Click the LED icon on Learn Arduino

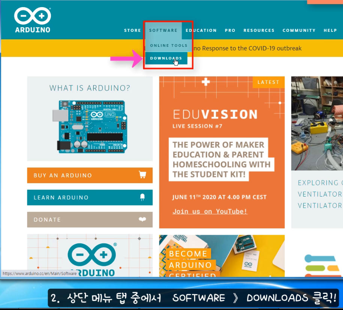click(142, 197)
